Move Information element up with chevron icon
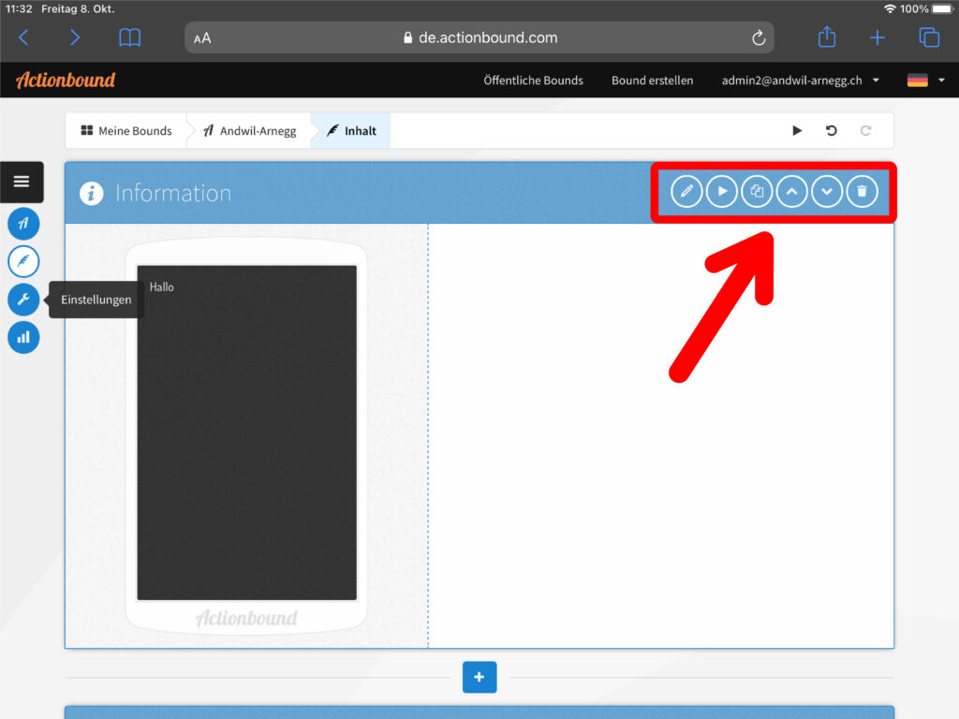This screenshot has width=959, height=719. pos(791,192)
